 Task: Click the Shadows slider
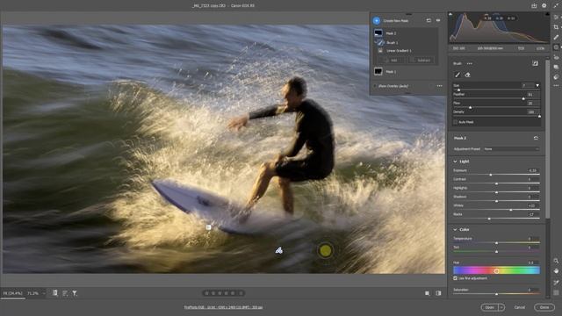[x=496, y=201]
